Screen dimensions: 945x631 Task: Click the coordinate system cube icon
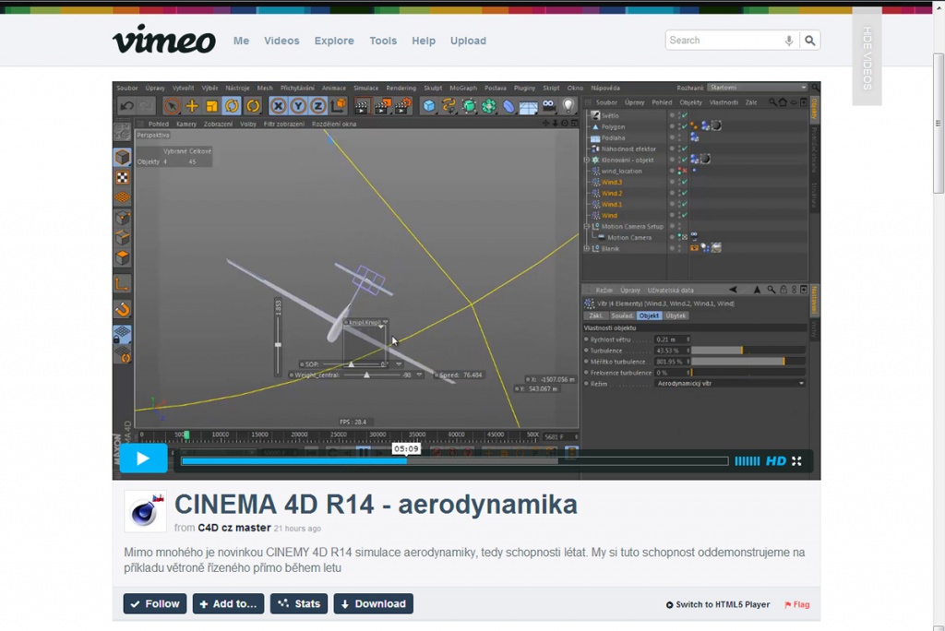pos(338,106)
